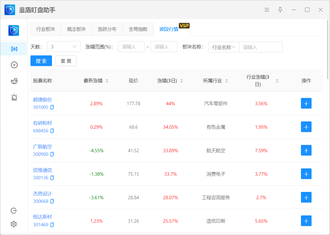Image resolution: width=330 pixels, height=235 pixels.
Task: Click the 重置 button
Action: pyautogui.click(x=66, y=61)
